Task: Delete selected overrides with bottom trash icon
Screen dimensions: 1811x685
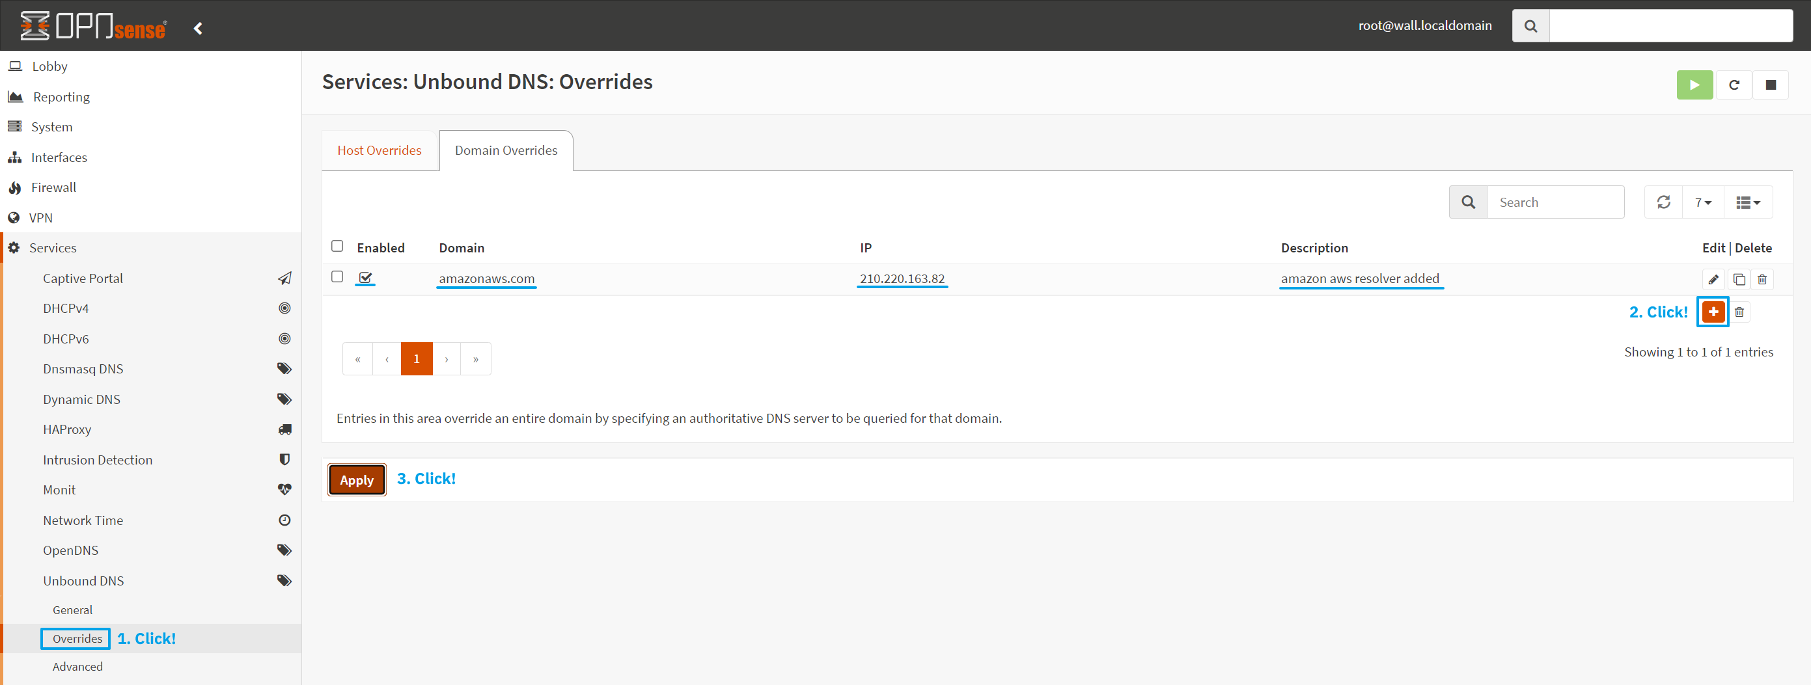Action: pos(1739,312)
